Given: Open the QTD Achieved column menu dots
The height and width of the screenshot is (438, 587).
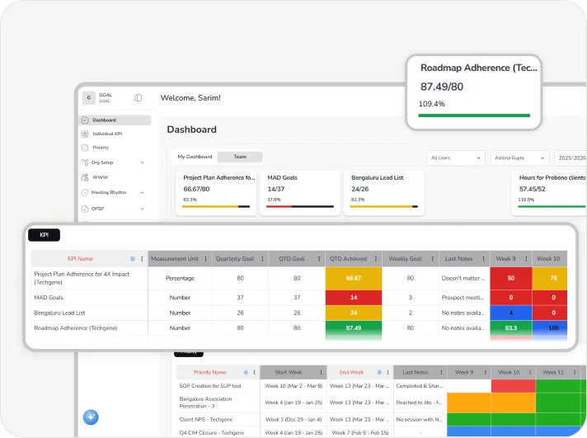Looking at the screenshot, I should (x=375, y=259).
